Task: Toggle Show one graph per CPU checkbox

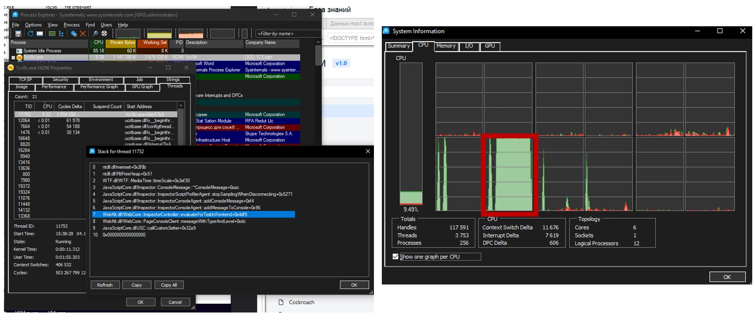Action: pos(395,256)
